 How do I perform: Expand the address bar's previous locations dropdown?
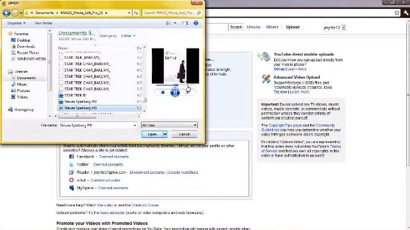129,13
